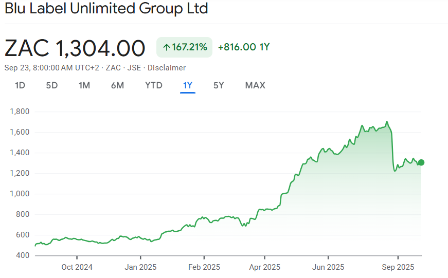448x278 pixels.
Task: Show the MAX price history
Action: click(255, 85)
